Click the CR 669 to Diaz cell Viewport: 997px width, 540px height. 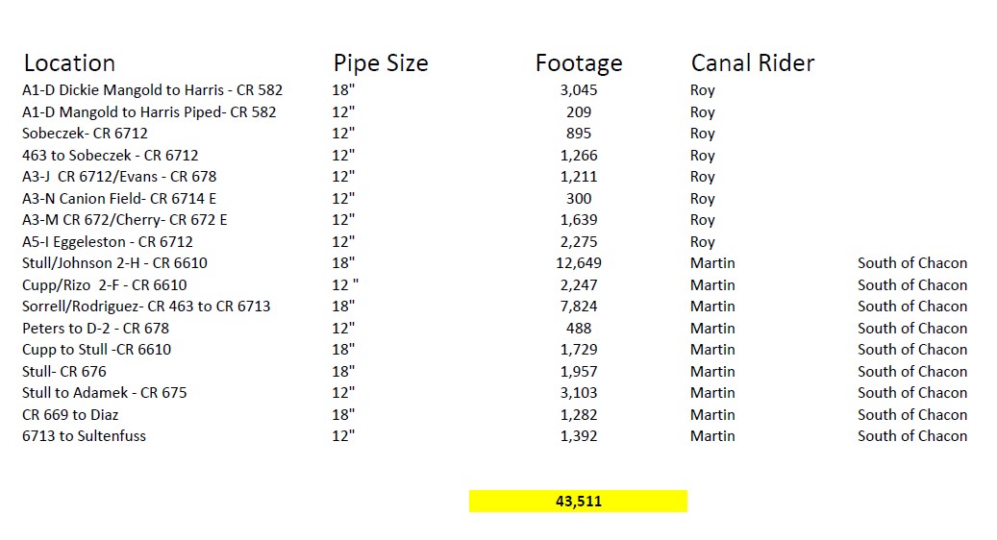click(x=70, y=415)
